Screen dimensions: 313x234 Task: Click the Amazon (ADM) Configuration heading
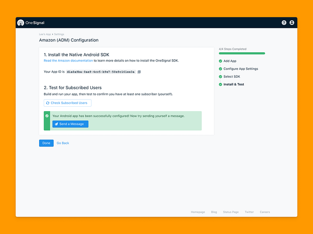click(x=69, y=40)
